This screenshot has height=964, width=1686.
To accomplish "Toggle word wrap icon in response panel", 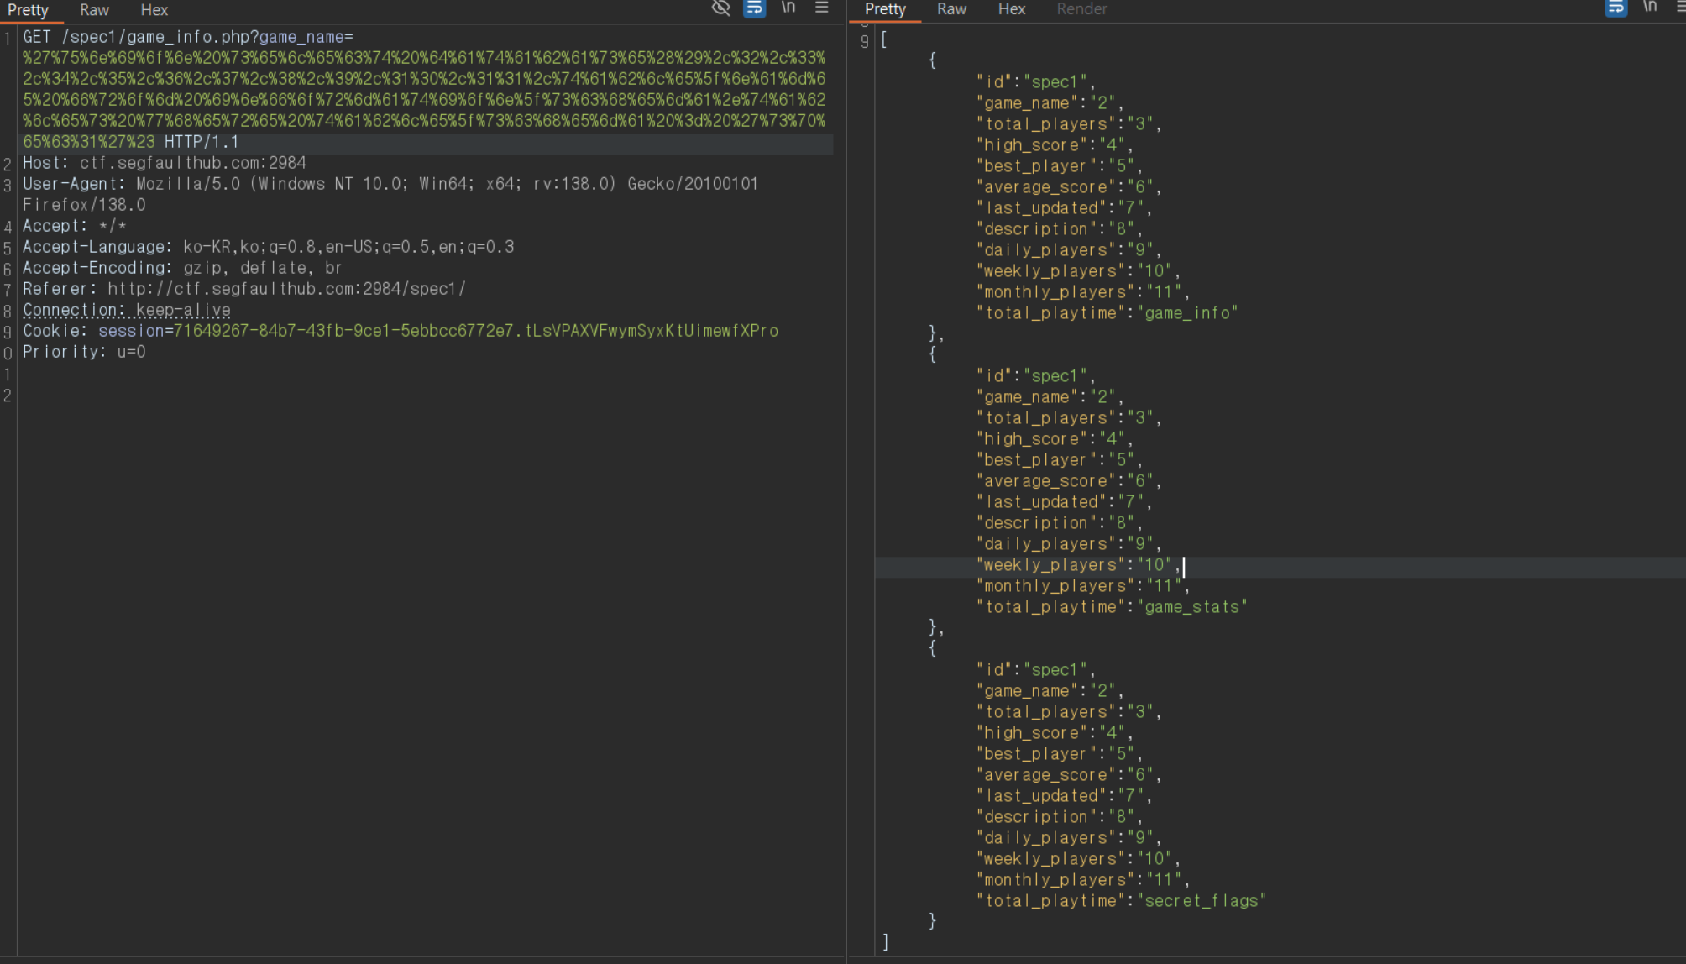I will coord(1615,8).
